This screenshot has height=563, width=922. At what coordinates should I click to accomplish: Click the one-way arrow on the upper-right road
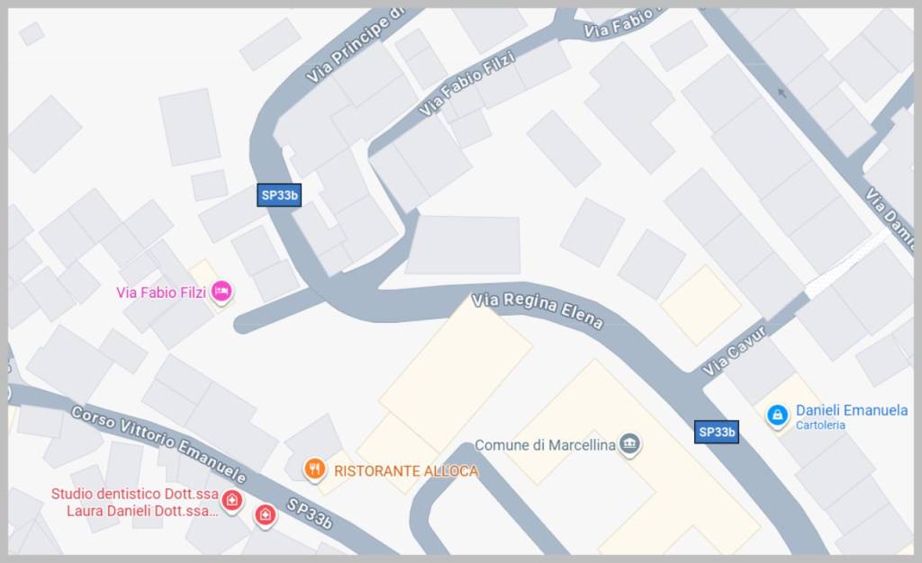tap(782, 92)
